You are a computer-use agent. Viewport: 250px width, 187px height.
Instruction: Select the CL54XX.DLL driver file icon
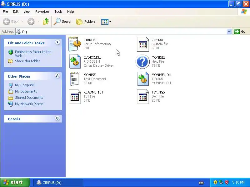pos(75,61)
